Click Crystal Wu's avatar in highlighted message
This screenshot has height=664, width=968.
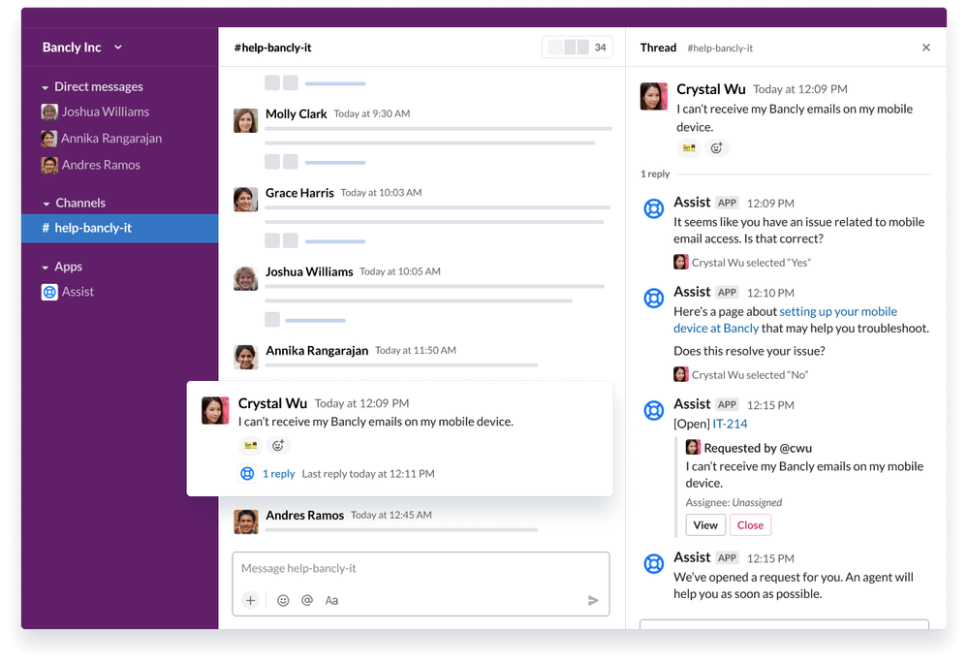coord(215,411)
